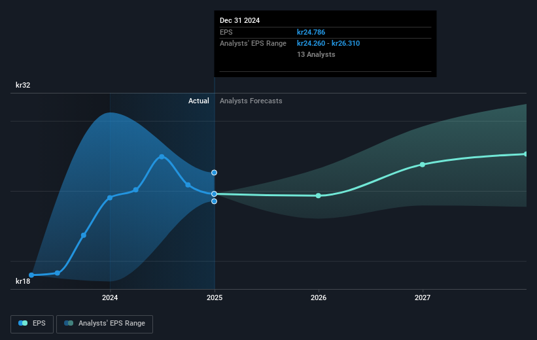Click the first EPS data point near kr18
Screen dimensions: 537x340
pos(31,275)
